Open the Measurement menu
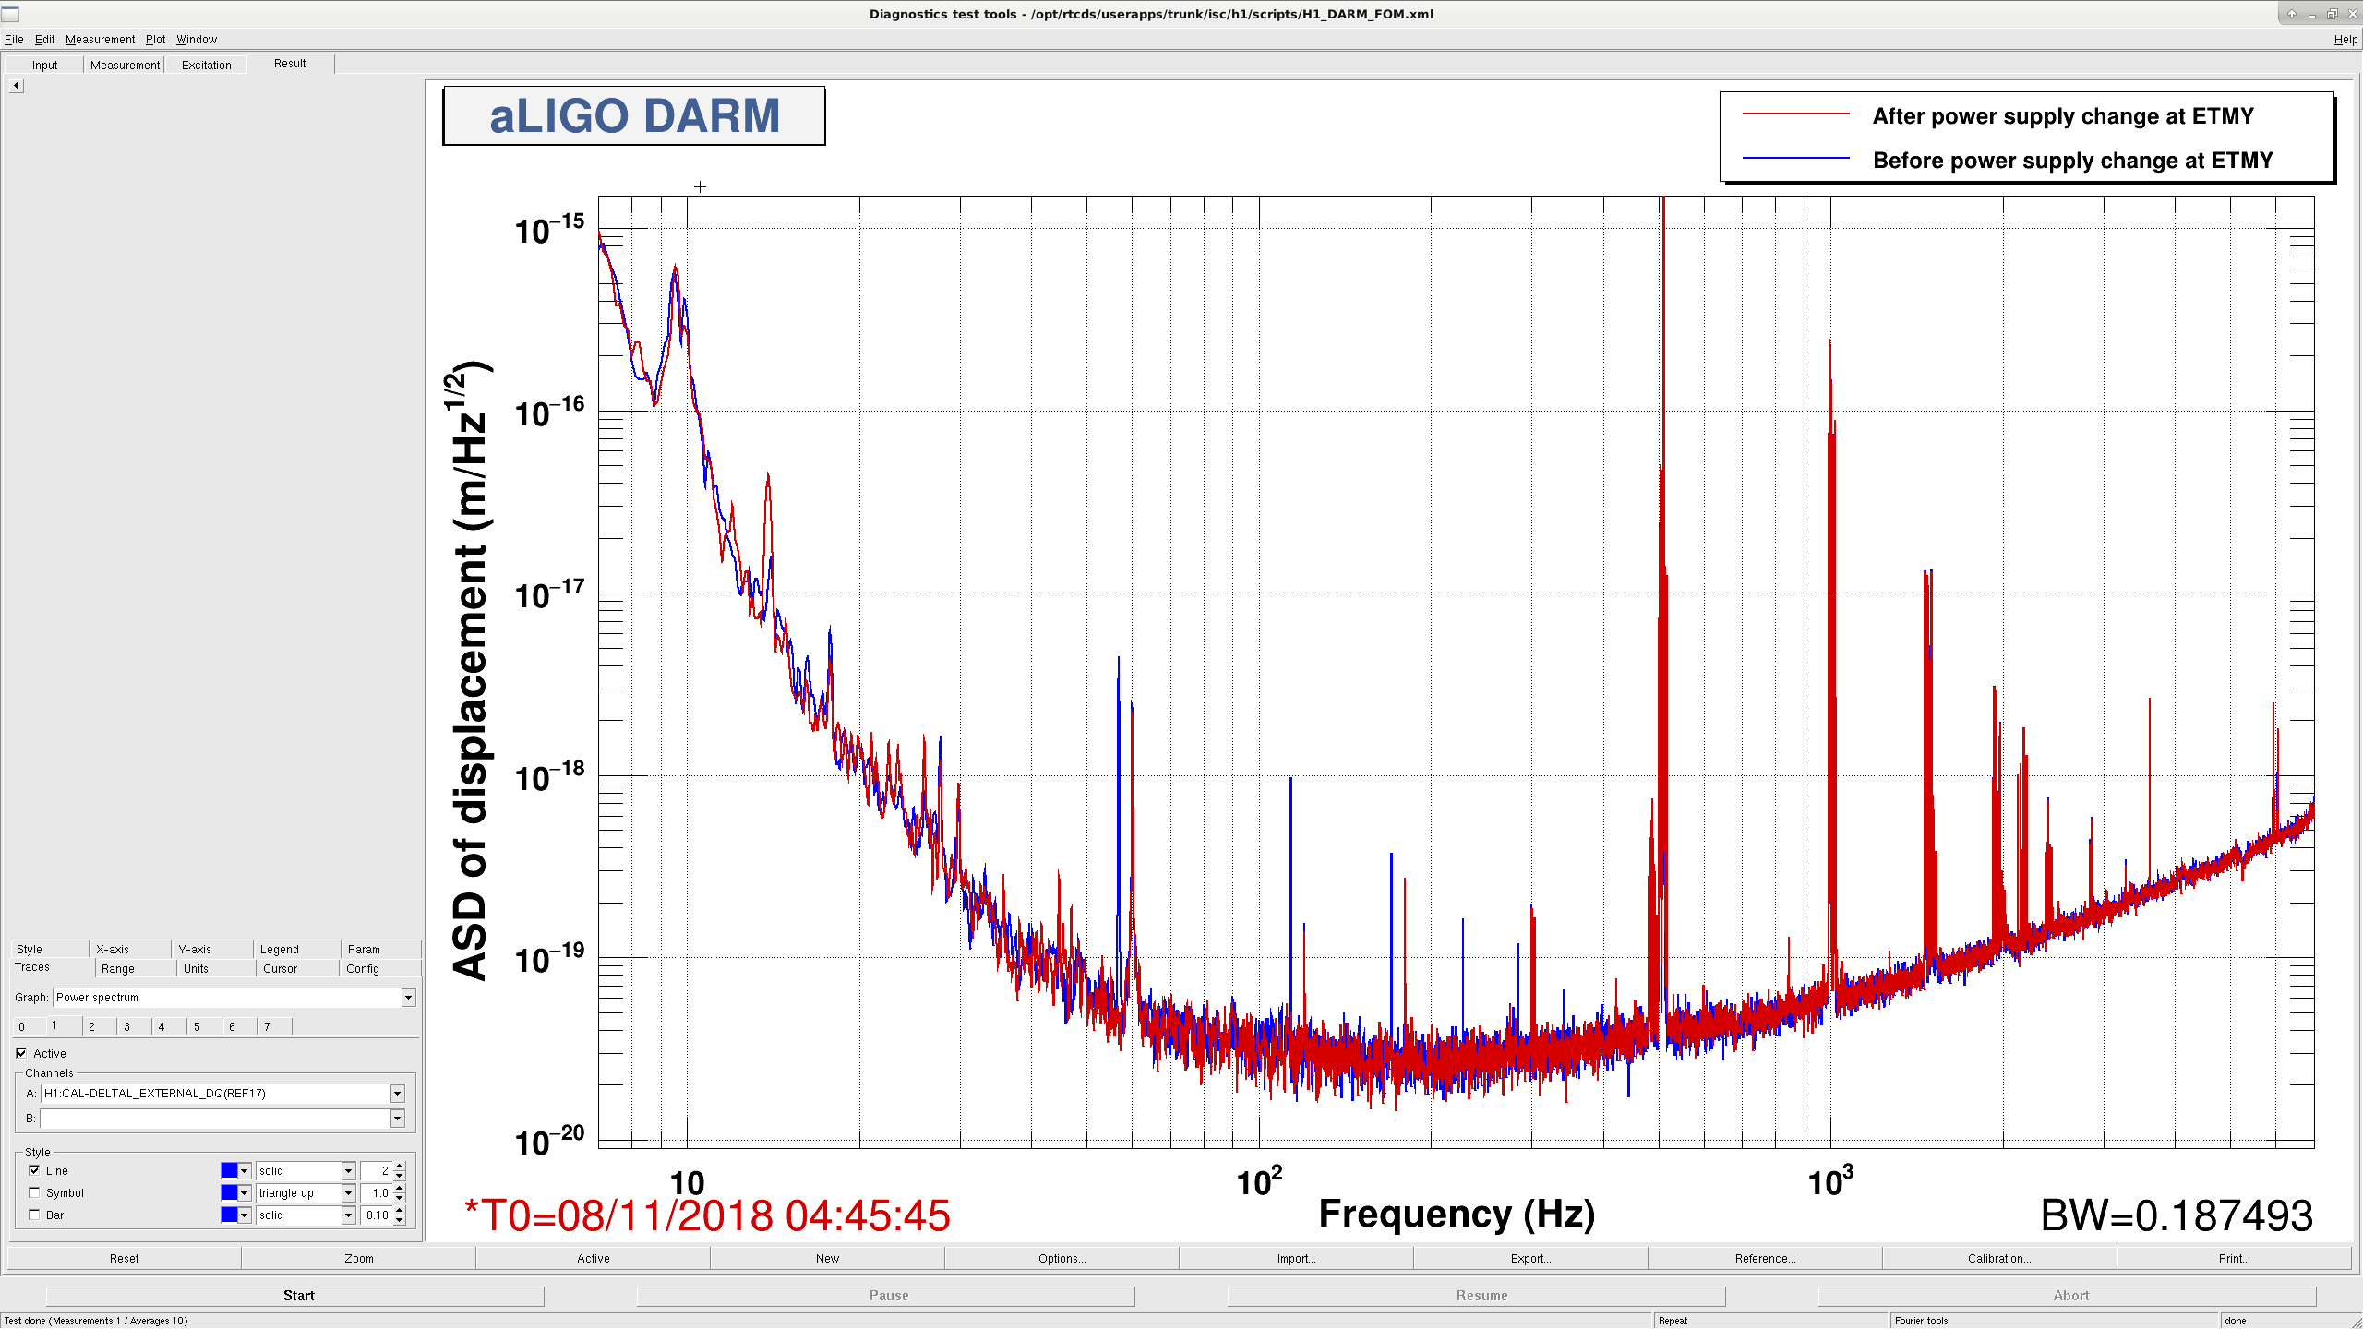Image resolution: width=2363 pixels, height=1329 pixels. (x=100, y=40)
